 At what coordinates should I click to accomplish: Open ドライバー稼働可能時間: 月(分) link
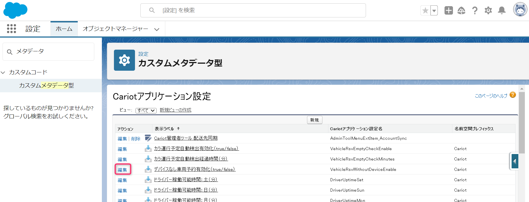(186, 200)
